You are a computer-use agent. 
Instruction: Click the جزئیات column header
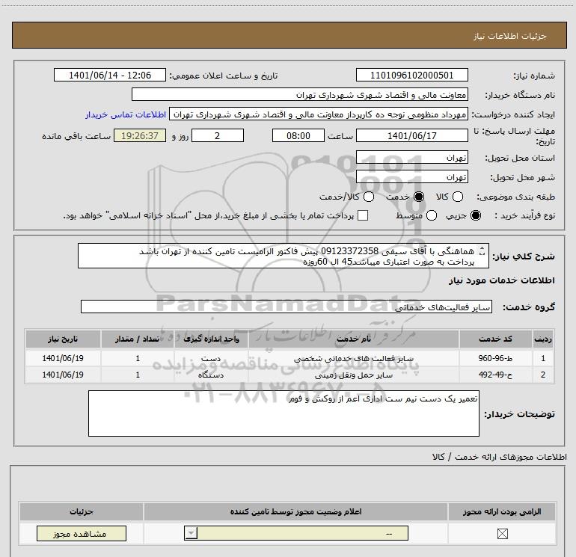(82, 511)
